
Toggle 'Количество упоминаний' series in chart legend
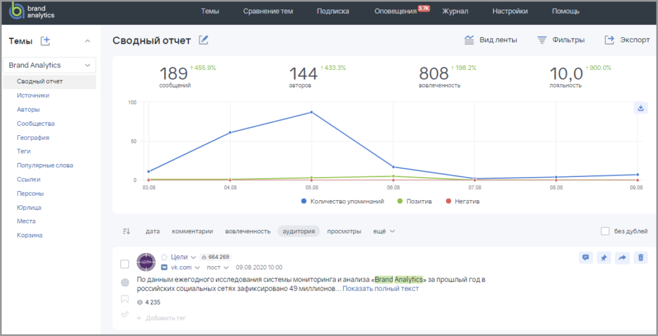[342, 201]
